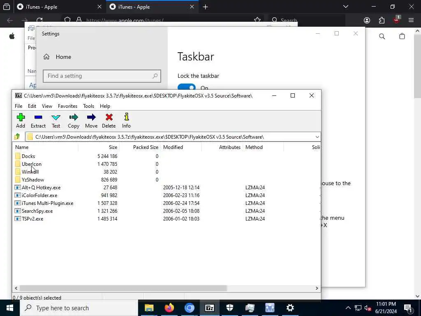
Task: Open a new browser tab
Action: click(206, 7)
